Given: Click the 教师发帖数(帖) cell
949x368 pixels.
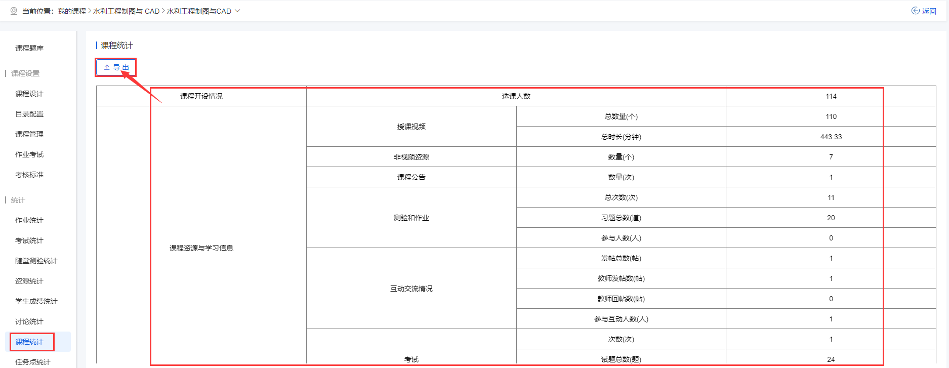Looking at the screenshot, I should click(621, 278).
